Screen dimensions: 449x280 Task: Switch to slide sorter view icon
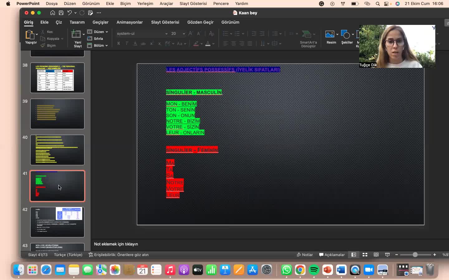coord(365,255)
